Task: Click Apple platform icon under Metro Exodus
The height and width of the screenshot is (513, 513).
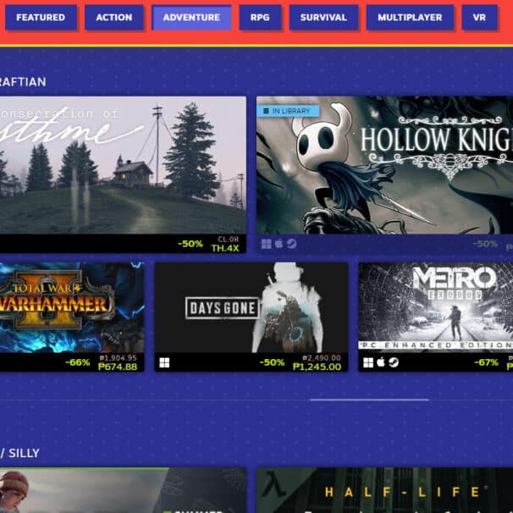Action: (381, 362)
